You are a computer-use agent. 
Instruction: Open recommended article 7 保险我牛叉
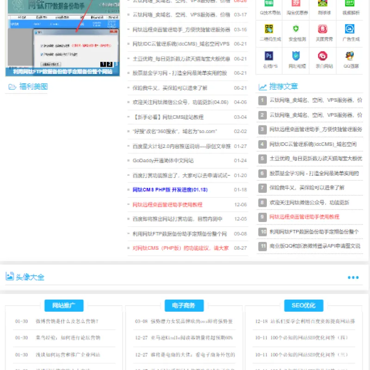307,188
